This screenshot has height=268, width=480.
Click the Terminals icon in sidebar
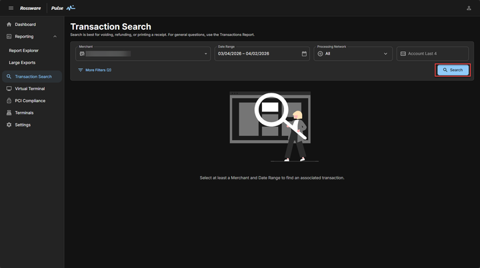pos(9,113)
